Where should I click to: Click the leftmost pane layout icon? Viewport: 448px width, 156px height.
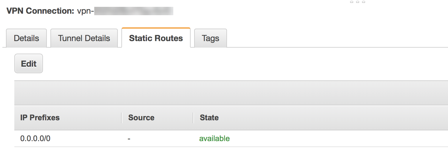[x=352, y=2]
